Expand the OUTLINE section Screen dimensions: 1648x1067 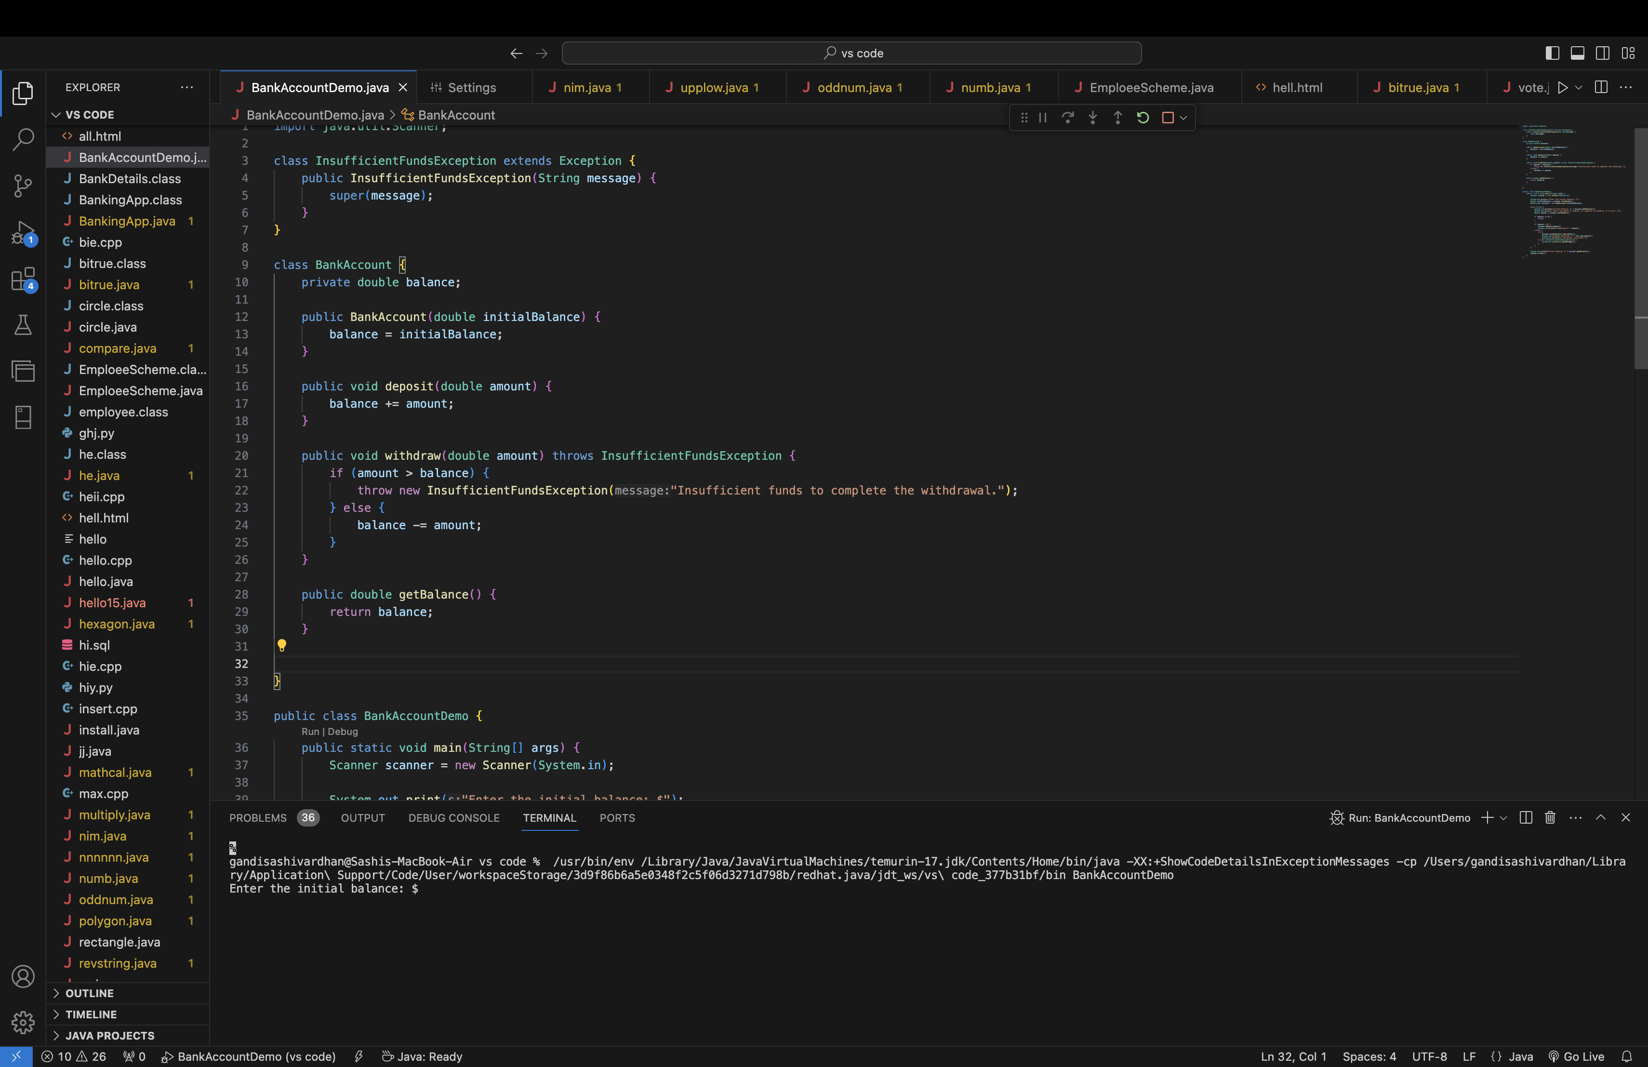point(89,993)
